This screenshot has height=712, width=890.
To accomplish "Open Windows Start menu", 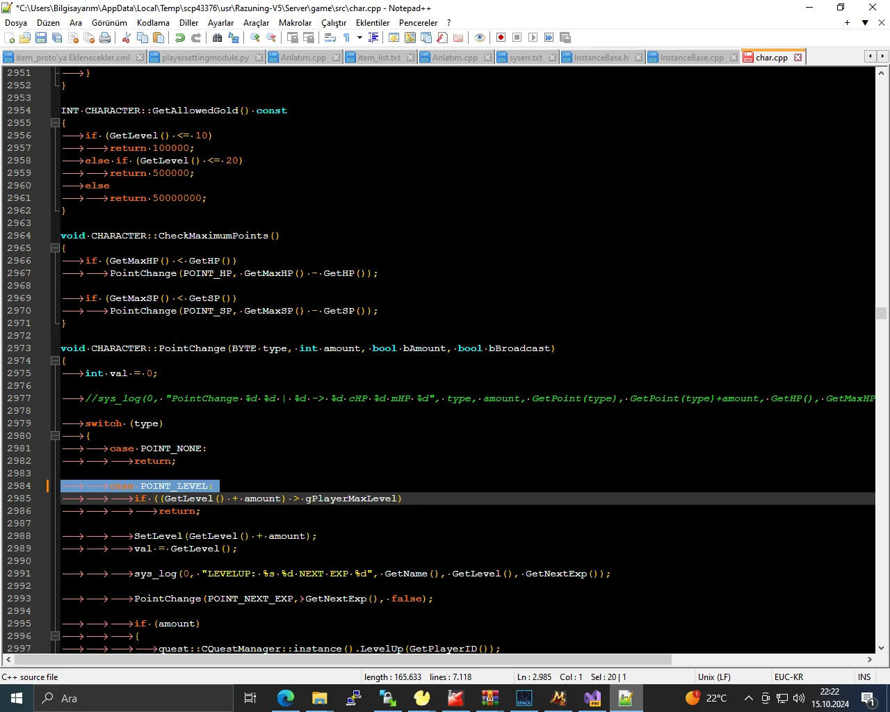I will [17, 698].
